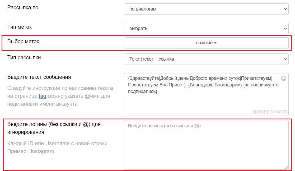295x171 pixels.
Task: Select the "Выбор меток" label text
Action: [x=23, y=41]
